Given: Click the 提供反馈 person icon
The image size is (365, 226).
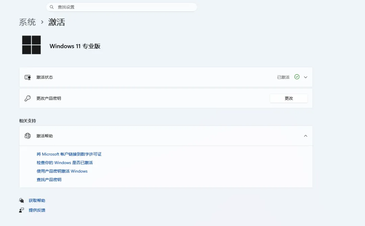Looking at the screenshot, I should click(x=21, y=210).
